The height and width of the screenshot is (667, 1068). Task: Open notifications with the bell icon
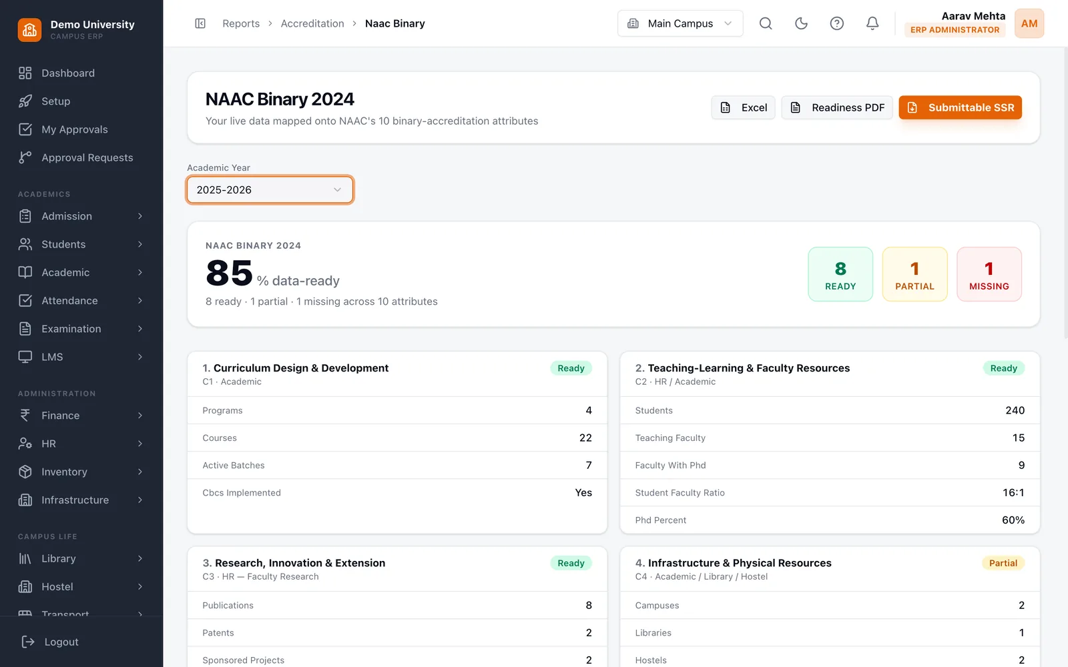tap(872, 23)
